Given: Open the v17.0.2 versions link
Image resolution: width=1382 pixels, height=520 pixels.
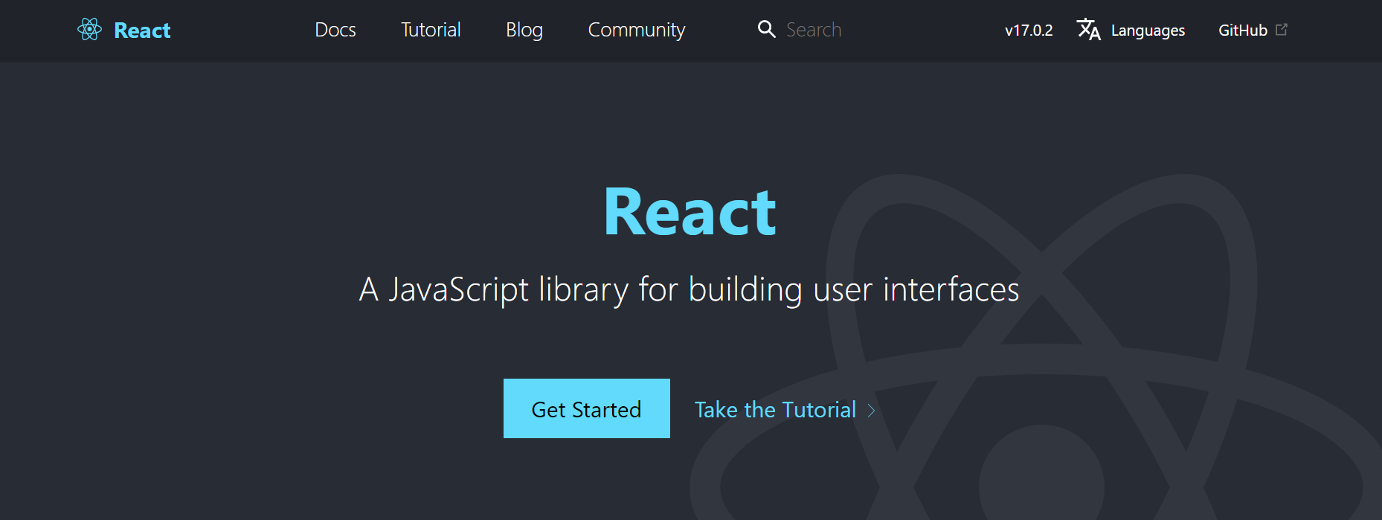Looking at the screenshot, I should click(x=1029, y=31).
